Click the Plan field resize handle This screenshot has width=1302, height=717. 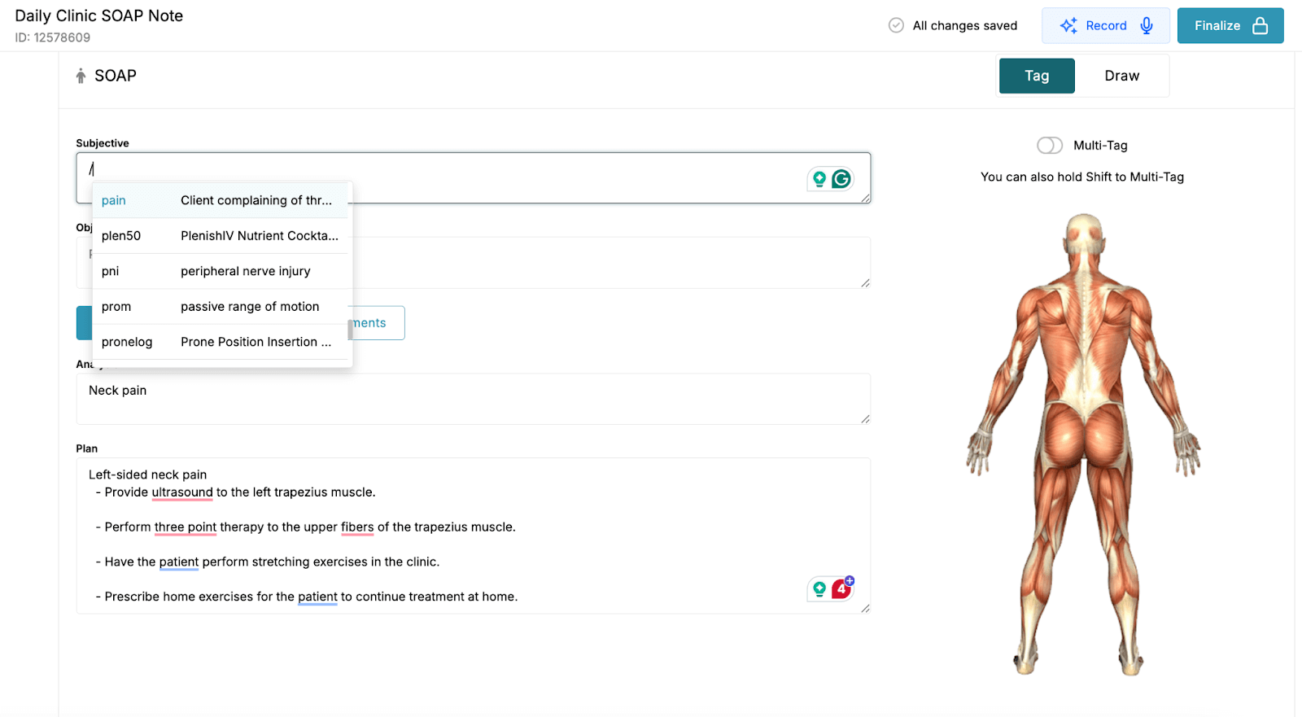point(865,609)
